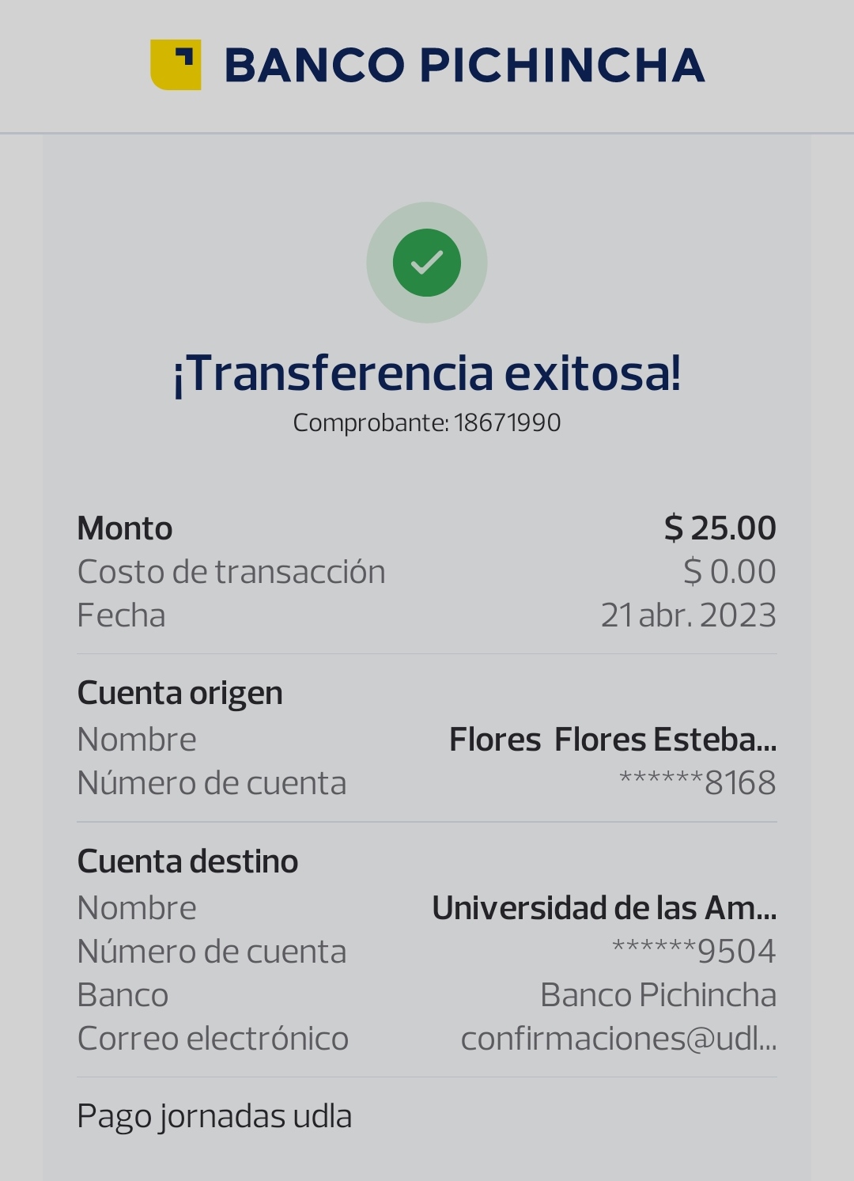Image resolution: width=854 pixels, height=1181 pixels.
Task: Click the Monto label
Action: point(125,528)
